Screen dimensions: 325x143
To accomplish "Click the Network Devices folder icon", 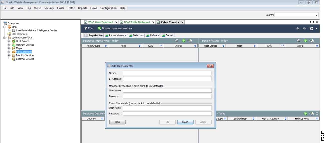I will (14, 45).
